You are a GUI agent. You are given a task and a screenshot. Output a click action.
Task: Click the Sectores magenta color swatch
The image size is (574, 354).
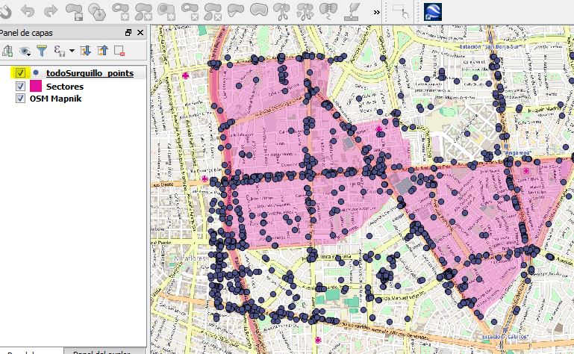coord(36,86)
